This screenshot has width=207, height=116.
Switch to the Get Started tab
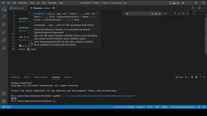(18, 8)
